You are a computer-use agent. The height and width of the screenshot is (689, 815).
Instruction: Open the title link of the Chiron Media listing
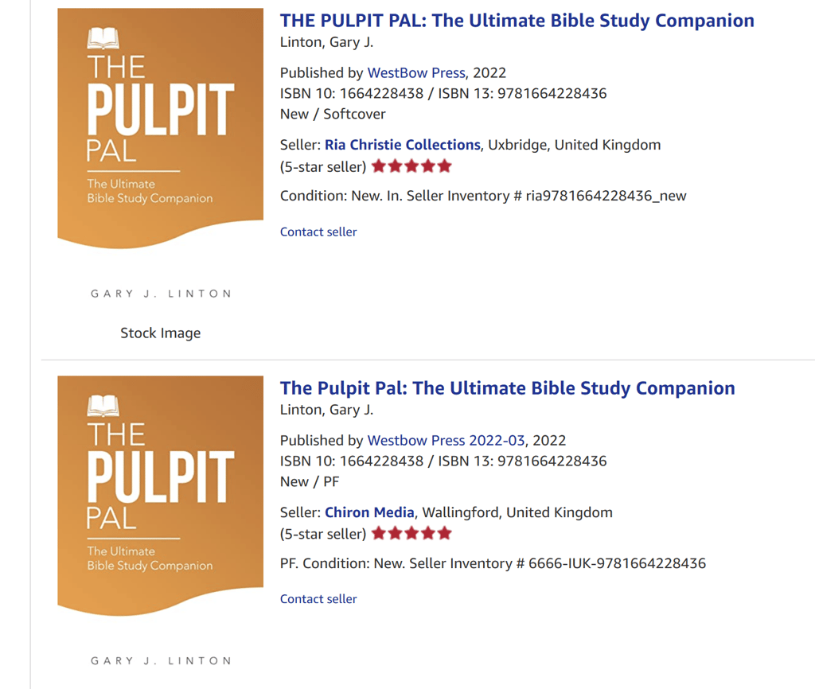[507, 388]
